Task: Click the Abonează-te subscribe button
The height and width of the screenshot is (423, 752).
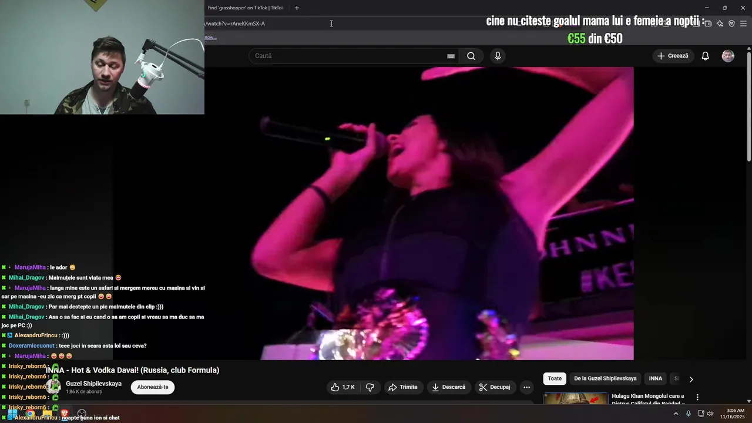Action: coord(153,387)
